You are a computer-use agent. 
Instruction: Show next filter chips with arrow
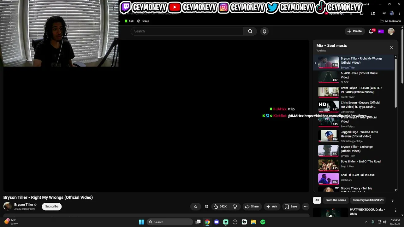(x=392, y=201)
